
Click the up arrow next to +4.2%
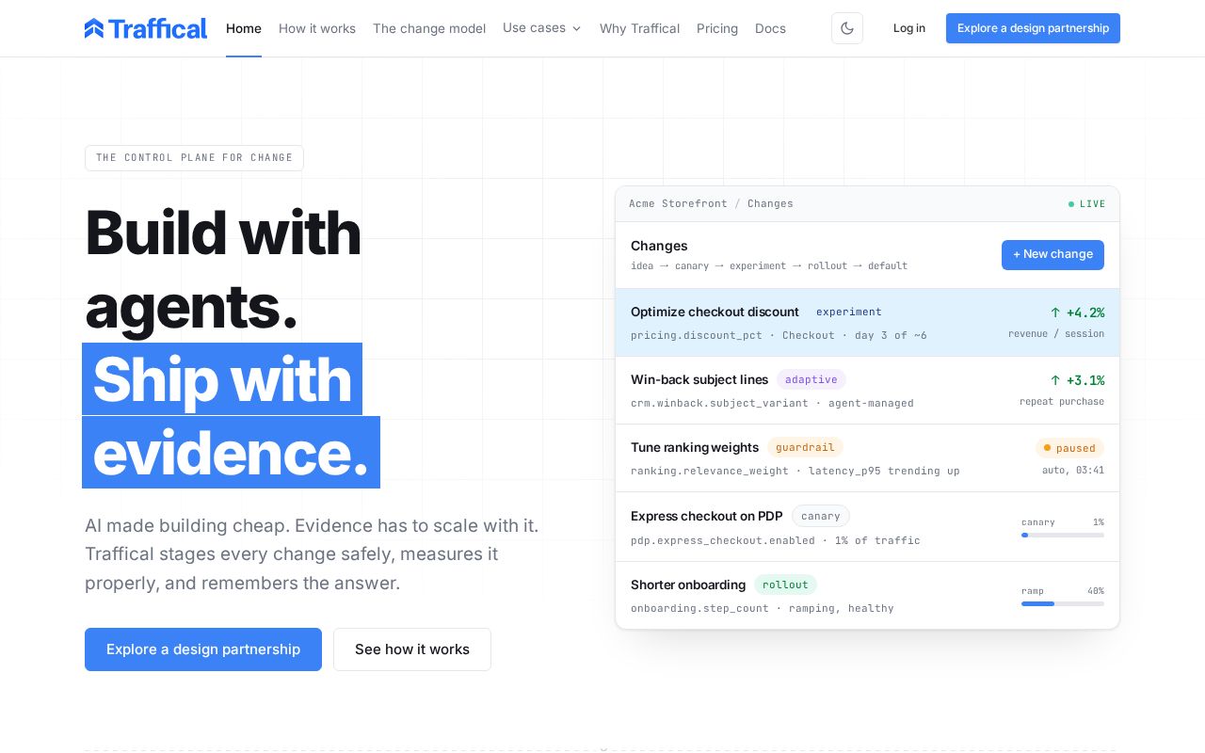point(1055,312)
